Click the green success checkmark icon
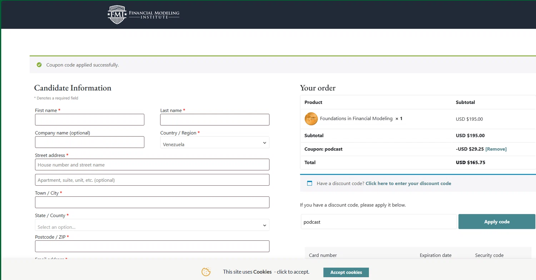 point(39,65)
